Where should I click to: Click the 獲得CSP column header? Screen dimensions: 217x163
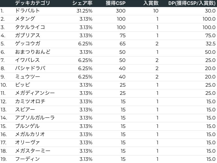pos(116,3)
